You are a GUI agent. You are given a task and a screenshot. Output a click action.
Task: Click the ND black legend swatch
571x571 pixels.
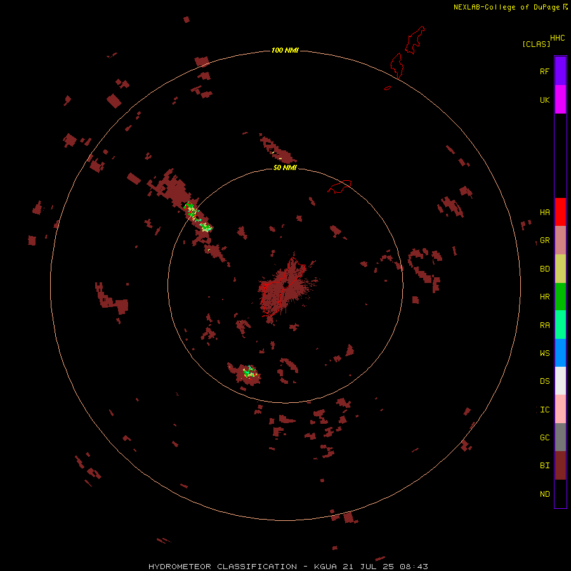click(x=560, y=494)
